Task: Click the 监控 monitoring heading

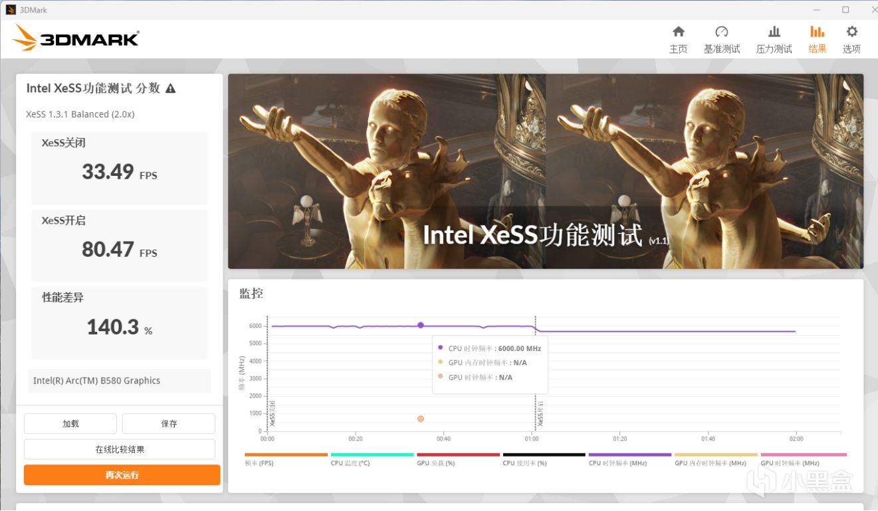Action: [251, 293]
